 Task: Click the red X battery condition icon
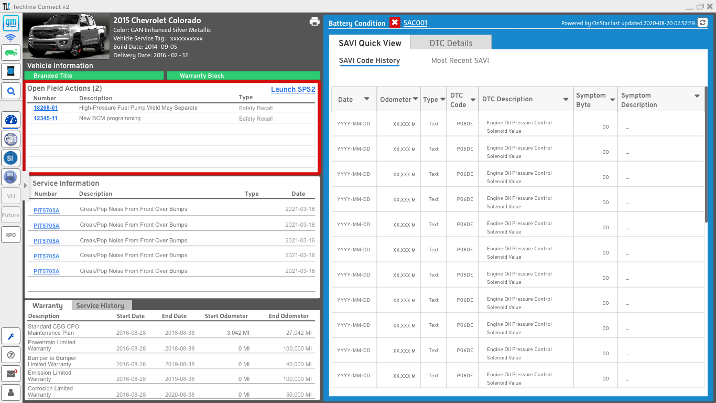pos(395,23)
